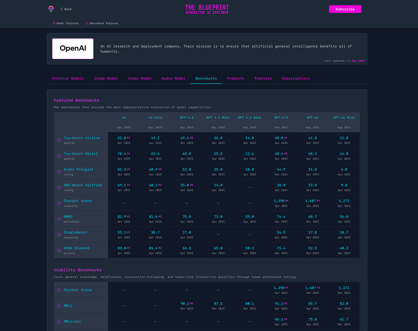Screen dimensions: 418x331
Task: Click the GPT-4.1 column header
Action: coord(187,118)
